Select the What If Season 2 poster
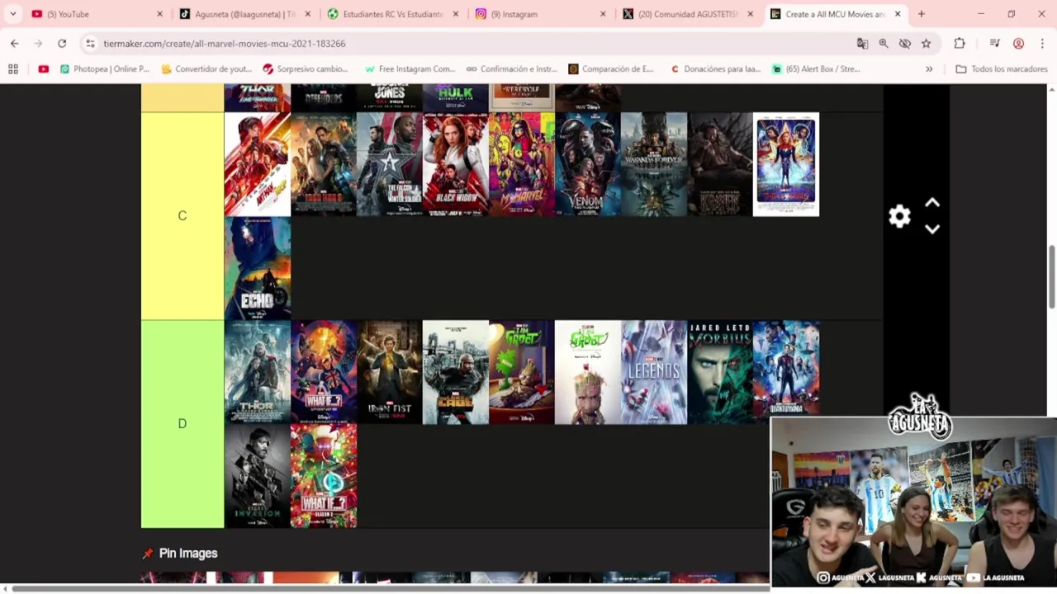Image resolution: width=1057 pixels, height=594 pixels. pyautogui.click(x=324, y=476)
